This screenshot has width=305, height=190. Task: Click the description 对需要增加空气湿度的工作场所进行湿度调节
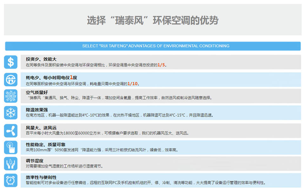[64, 166]
